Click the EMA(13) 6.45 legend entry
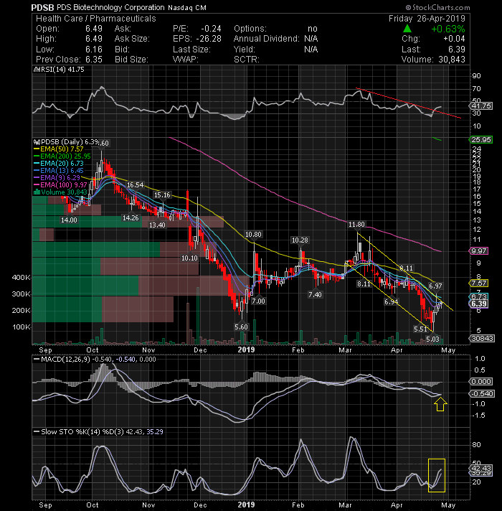This screenshot has width=502, height=511. (58, 170)
